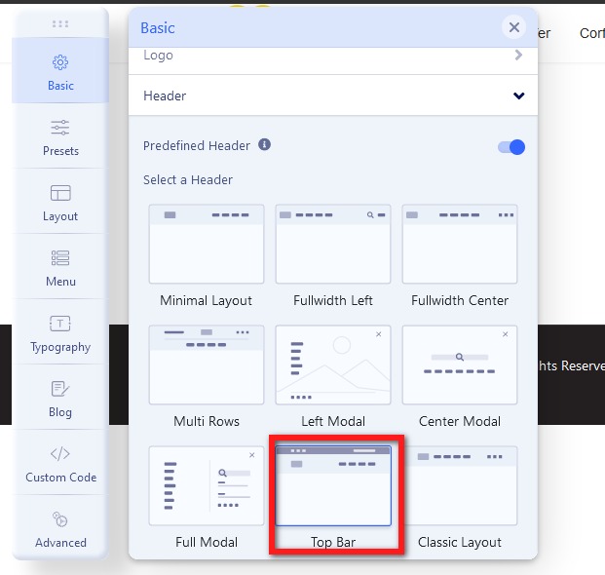Viewport: 605px width, 575px height.
Task: Select the Fullwidth Left header thumbnail
Action: pos(333,244)
